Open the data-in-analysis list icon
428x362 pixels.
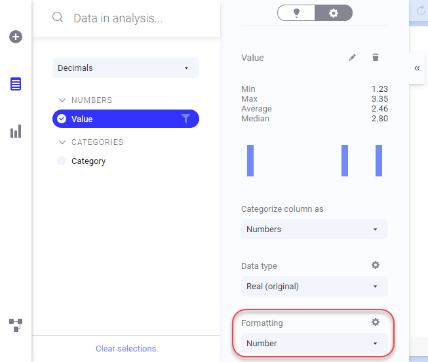coord(16,84)
